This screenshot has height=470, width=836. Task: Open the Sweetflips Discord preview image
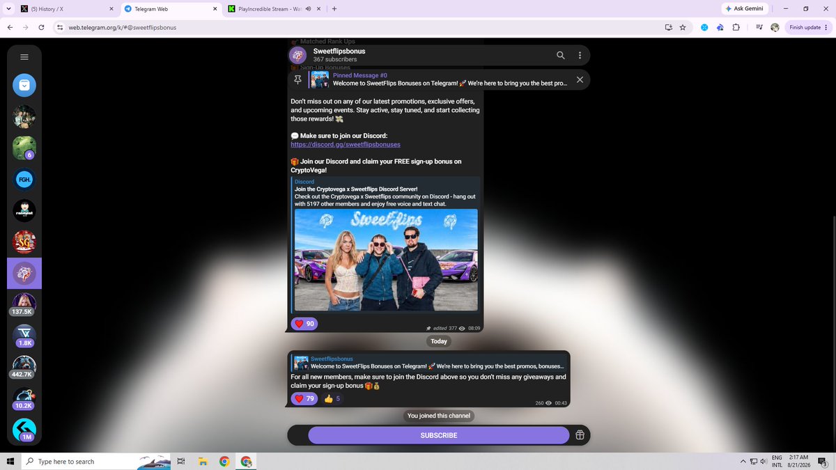click(386, 260)
